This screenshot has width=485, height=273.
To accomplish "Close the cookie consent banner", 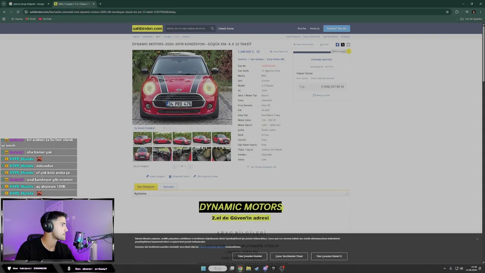I will click(x=477, y=239).
